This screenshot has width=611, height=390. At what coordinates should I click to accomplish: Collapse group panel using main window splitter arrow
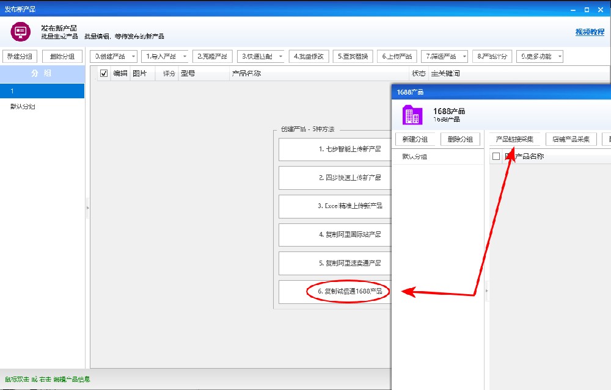pyautogui.click(x=87, y=208)
